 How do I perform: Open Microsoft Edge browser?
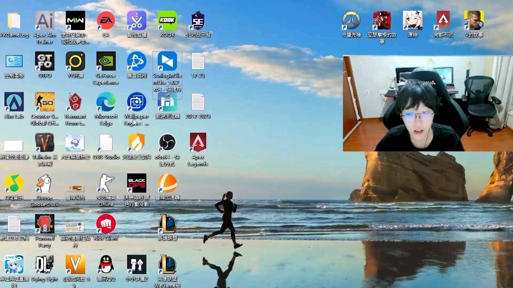click(106, 102)
